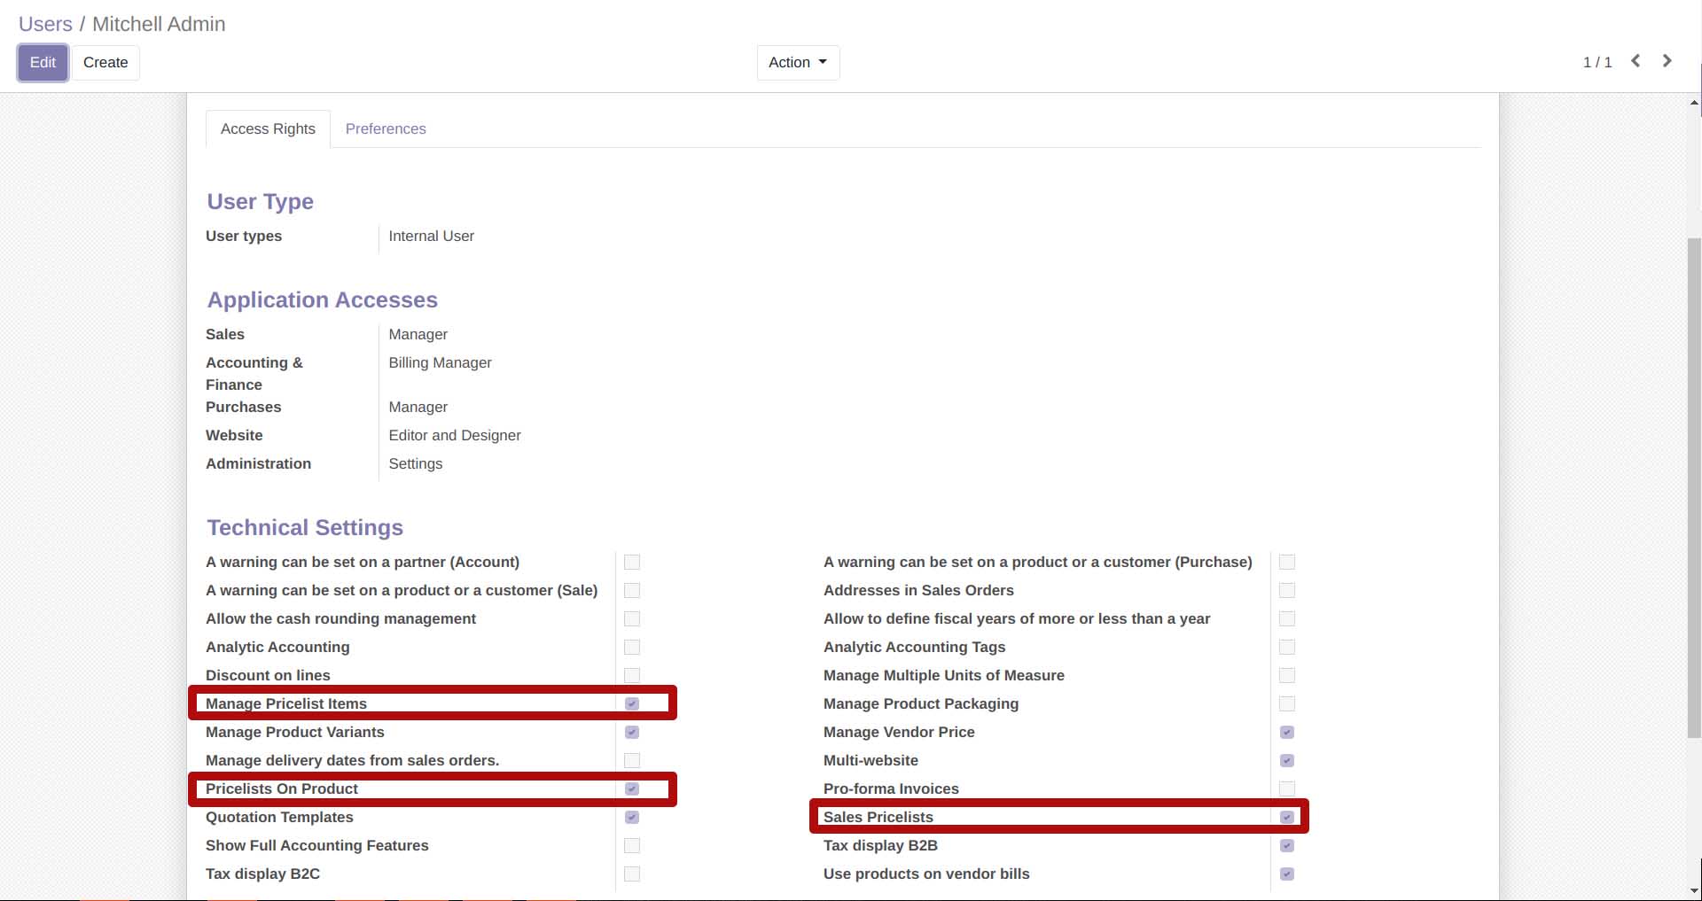Click the scrollbar down arrow
Screen dimensions: 1702x901
click(x=1694, y=891)
